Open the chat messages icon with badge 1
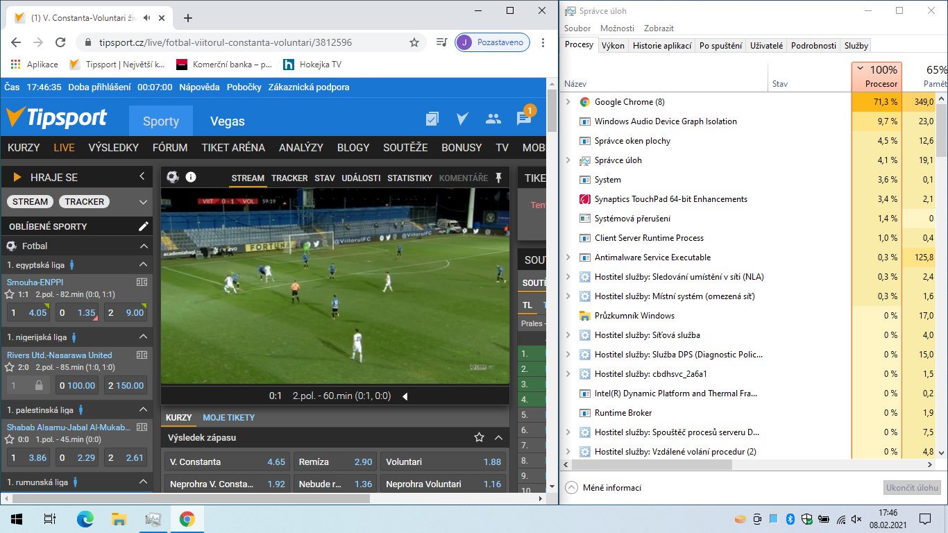948x533 pixels. pos(525,117)
